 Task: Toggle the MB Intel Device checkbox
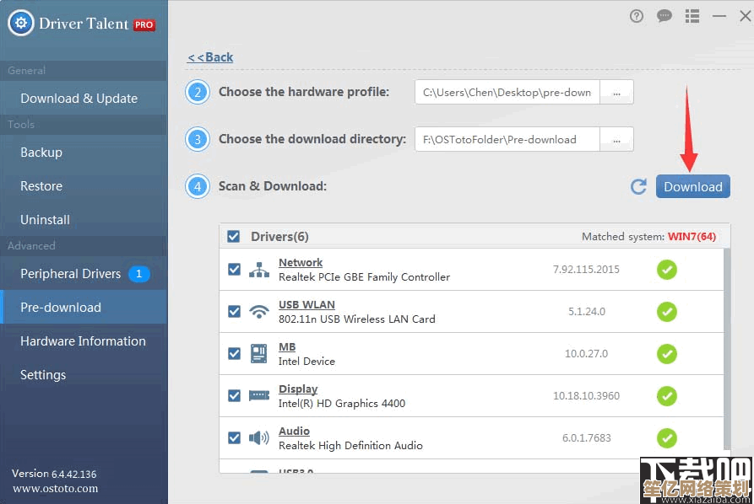click(x=235, y=354)
